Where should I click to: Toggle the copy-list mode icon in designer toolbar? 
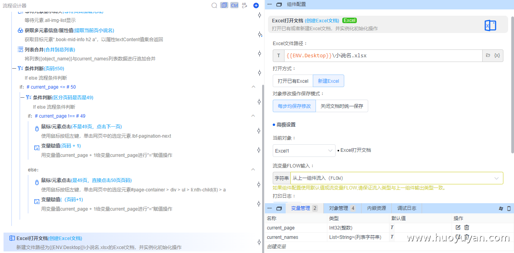click(224, 5)
